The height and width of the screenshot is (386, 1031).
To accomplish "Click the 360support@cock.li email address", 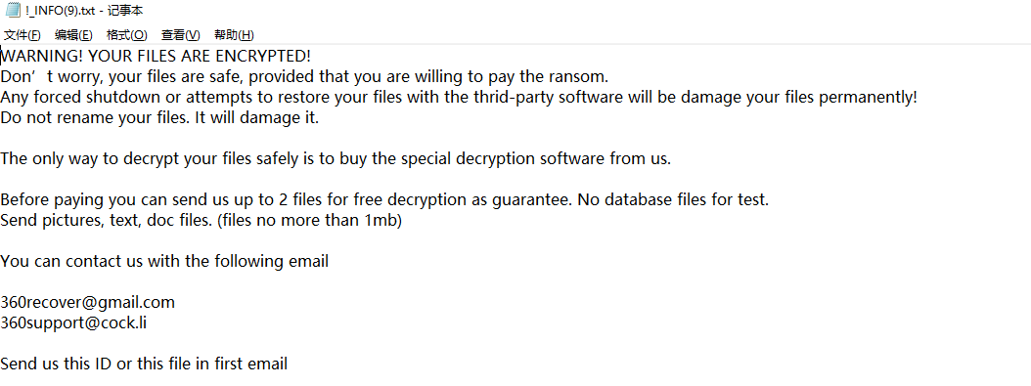I will [73, 323].
